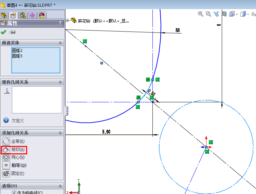Collapse the 所选实体 section
This screenshot has width=256, height=194.
pyautogui.click(x=60, y=43)
